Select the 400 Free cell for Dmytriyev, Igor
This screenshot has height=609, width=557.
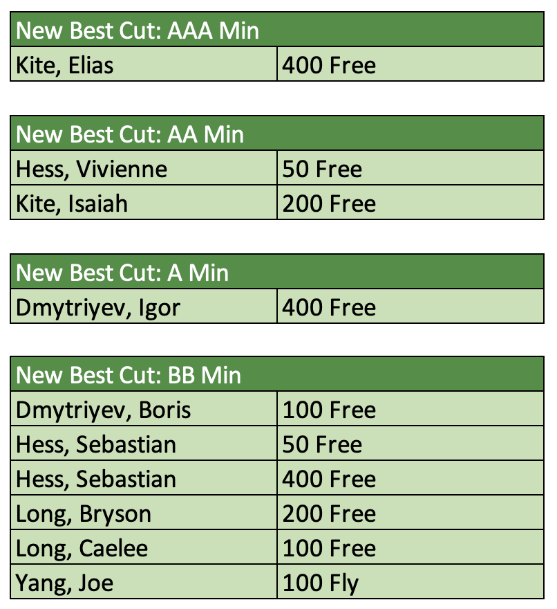(x=329, y=307)
